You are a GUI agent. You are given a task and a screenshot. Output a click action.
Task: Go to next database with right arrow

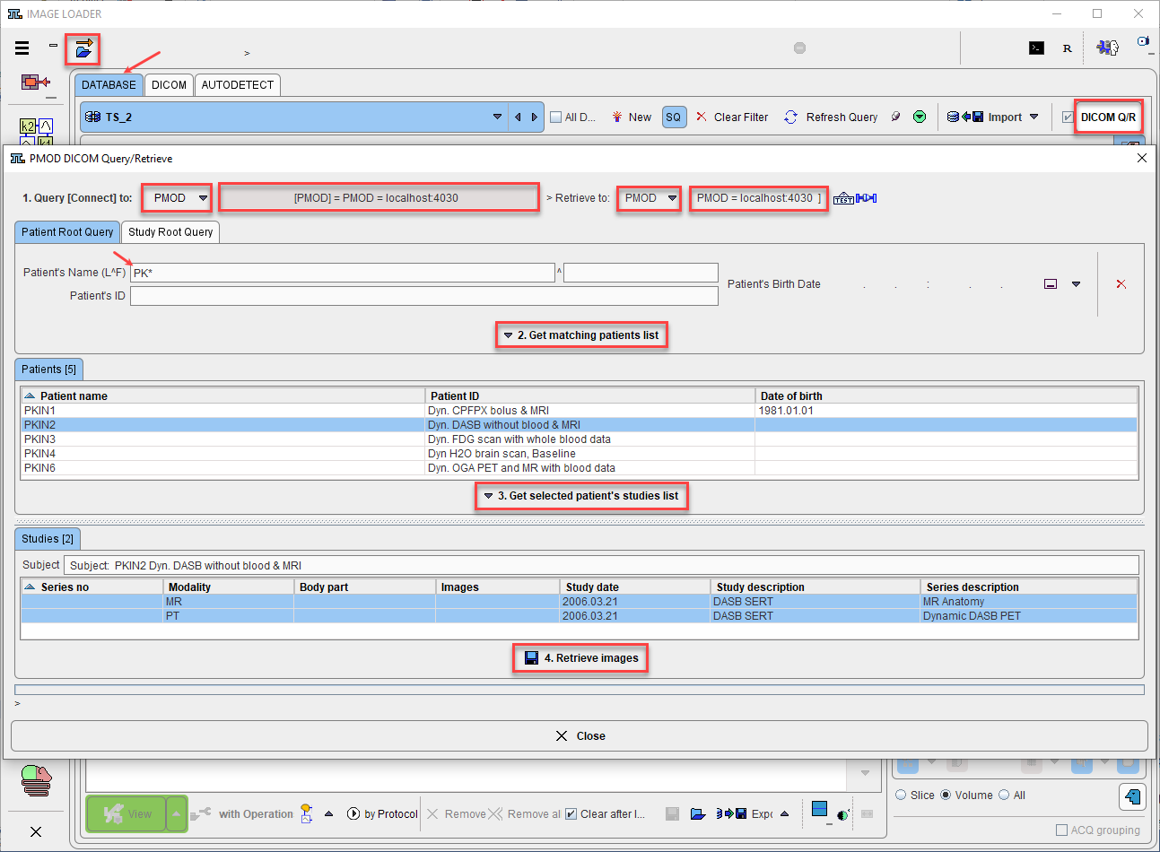(x=535, y=117)
